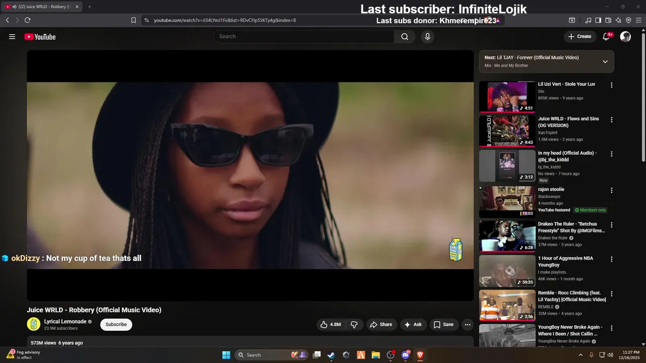Open options for Drakeo The Ruler video
This screenshot has width=646, height=363.
pyautogui.click(x=612, y=225)
